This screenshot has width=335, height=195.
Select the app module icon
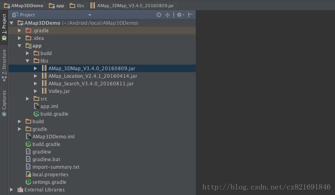pyautogui.click(x=28, y=46)
